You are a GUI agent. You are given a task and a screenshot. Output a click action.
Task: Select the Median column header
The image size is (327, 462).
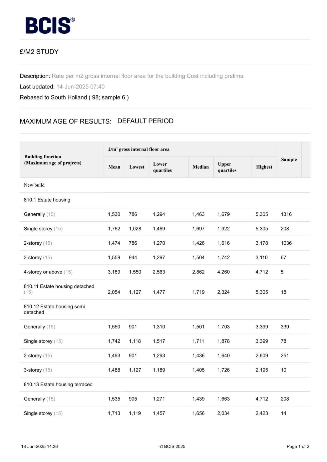[200, 167]
